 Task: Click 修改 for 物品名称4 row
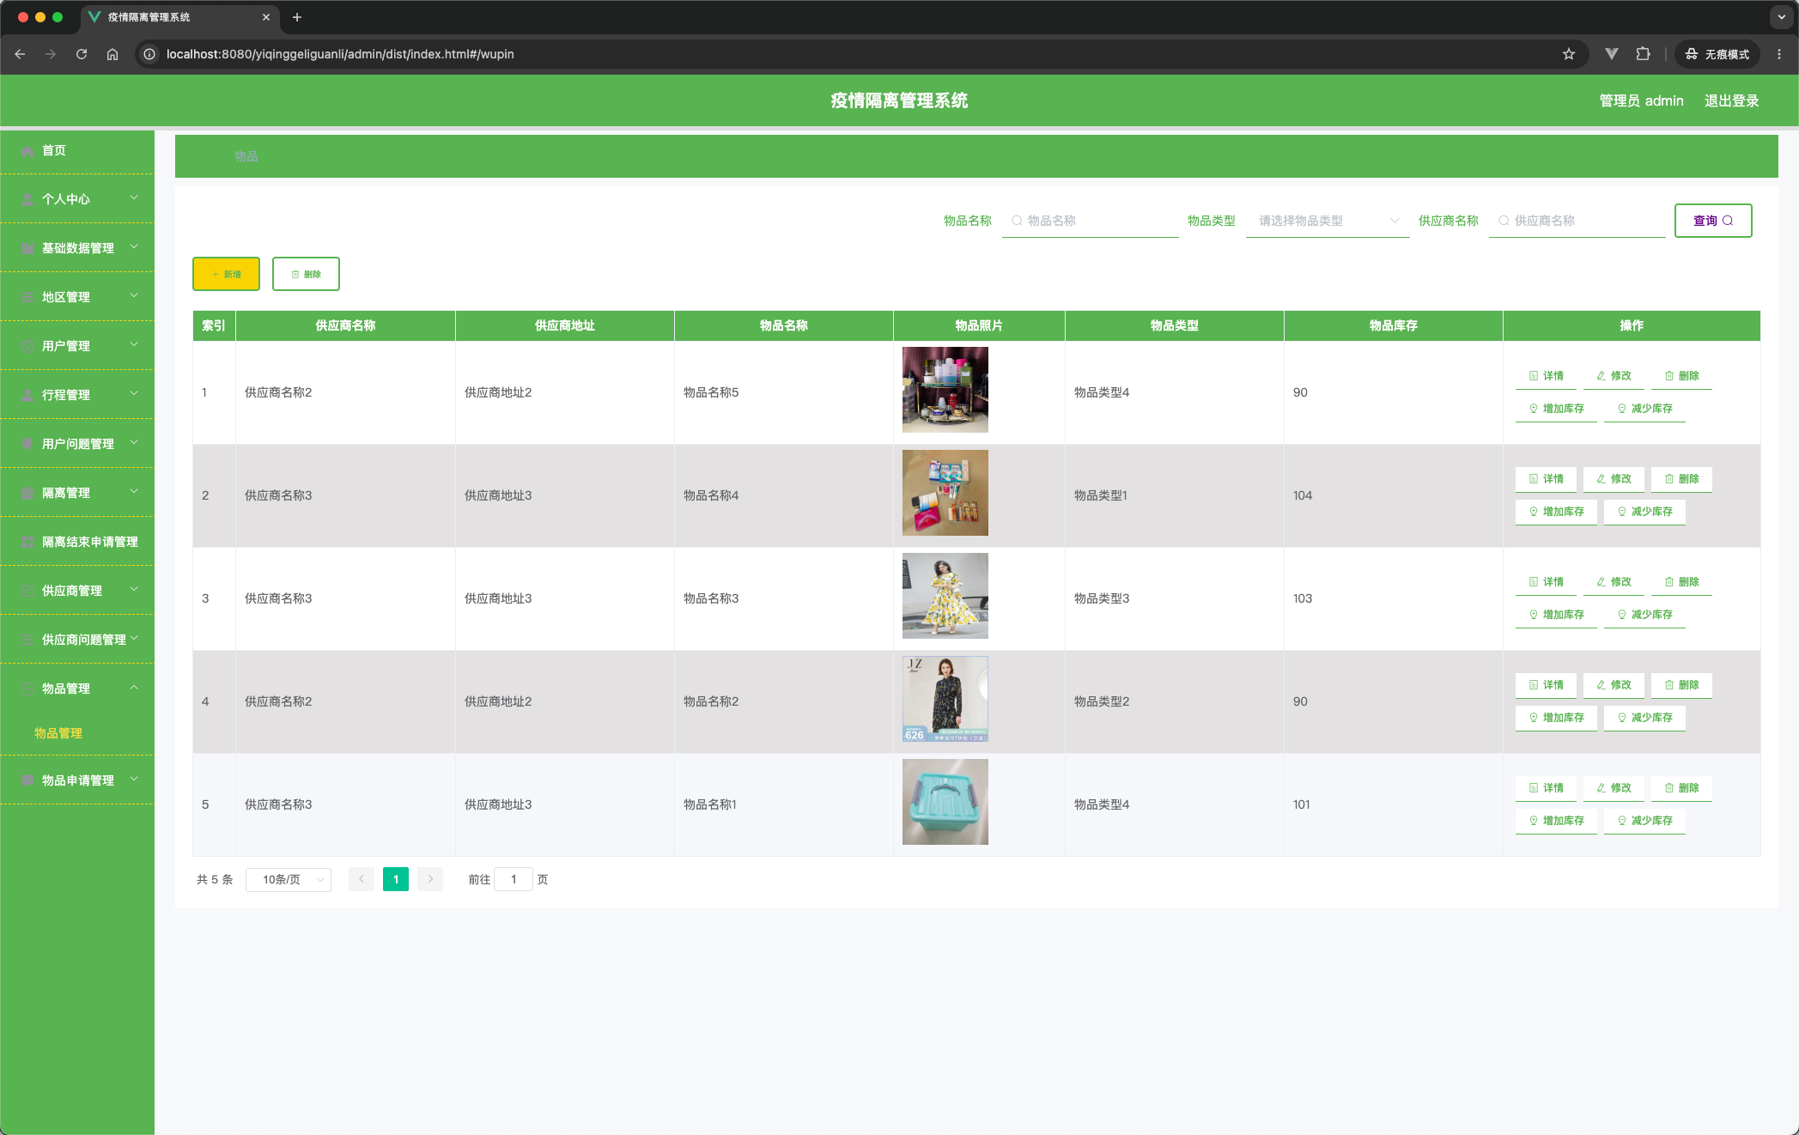pyautogui.click(x=1614, y=479)
